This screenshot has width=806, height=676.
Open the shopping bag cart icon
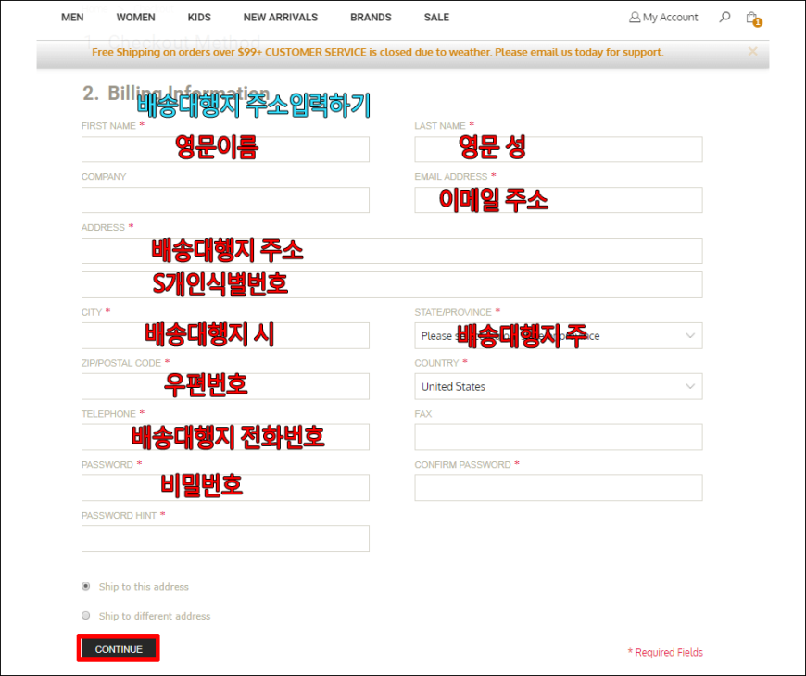click(753, 19)
